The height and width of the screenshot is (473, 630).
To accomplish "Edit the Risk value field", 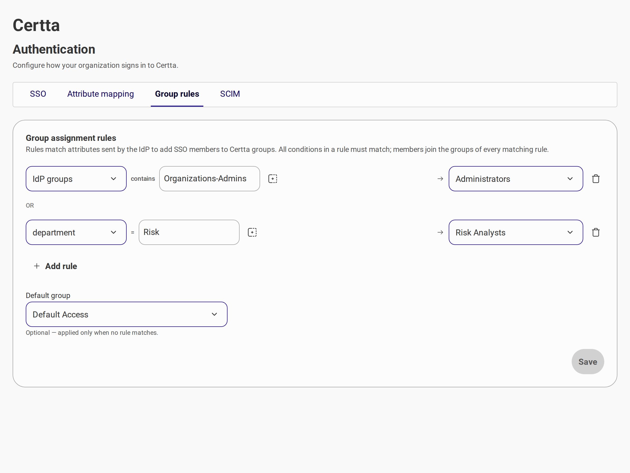I will [189, 232].
